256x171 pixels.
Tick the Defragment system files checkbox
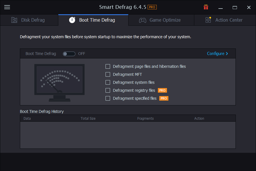coord(108,82)
